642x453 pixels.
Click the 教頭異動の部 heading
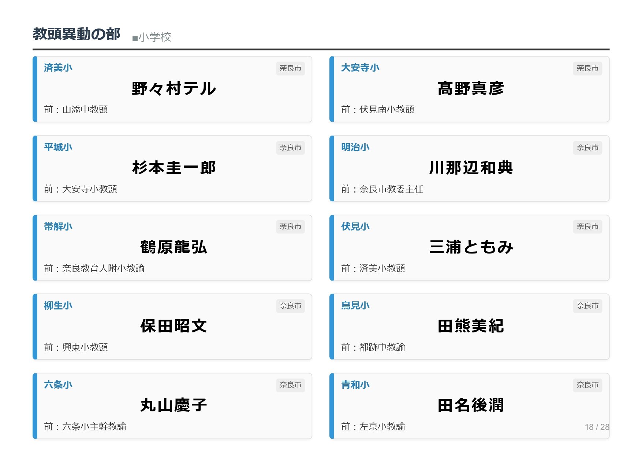(x=76, y=34)
